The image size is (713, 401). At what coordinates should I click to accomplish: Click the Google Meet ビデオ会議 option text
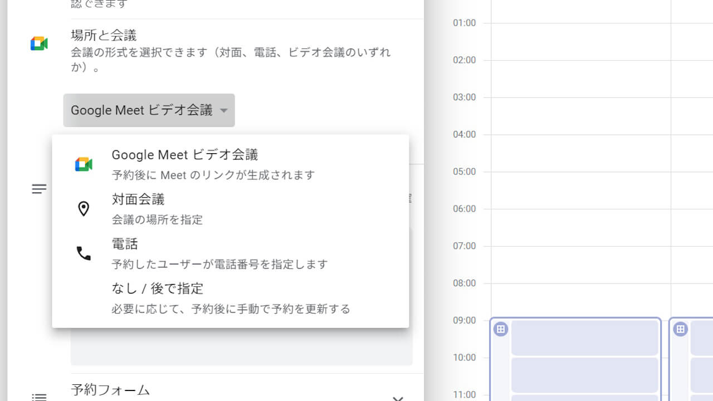point(185,154)
